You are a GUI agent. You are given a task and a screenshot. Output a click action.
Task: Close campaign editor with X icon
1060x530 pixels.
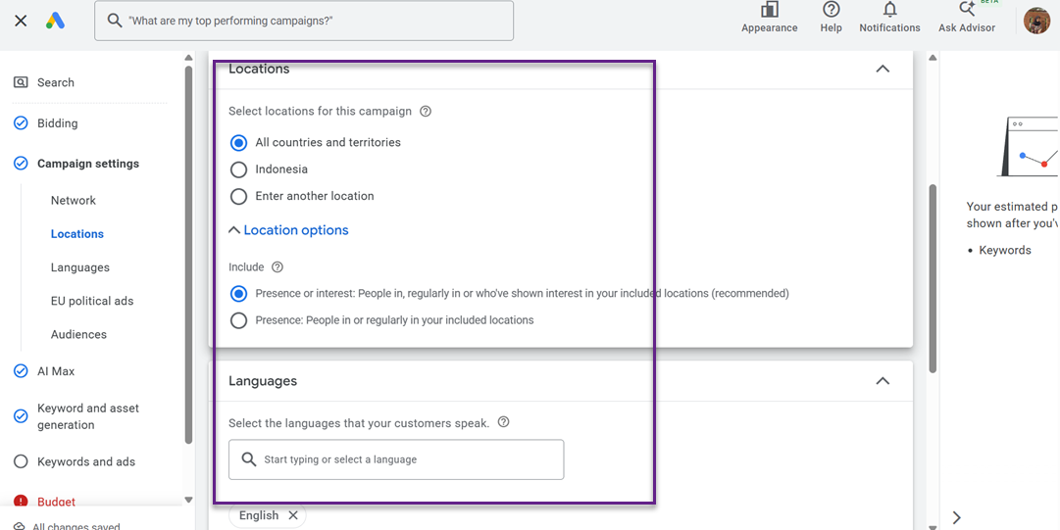[21, 21]
